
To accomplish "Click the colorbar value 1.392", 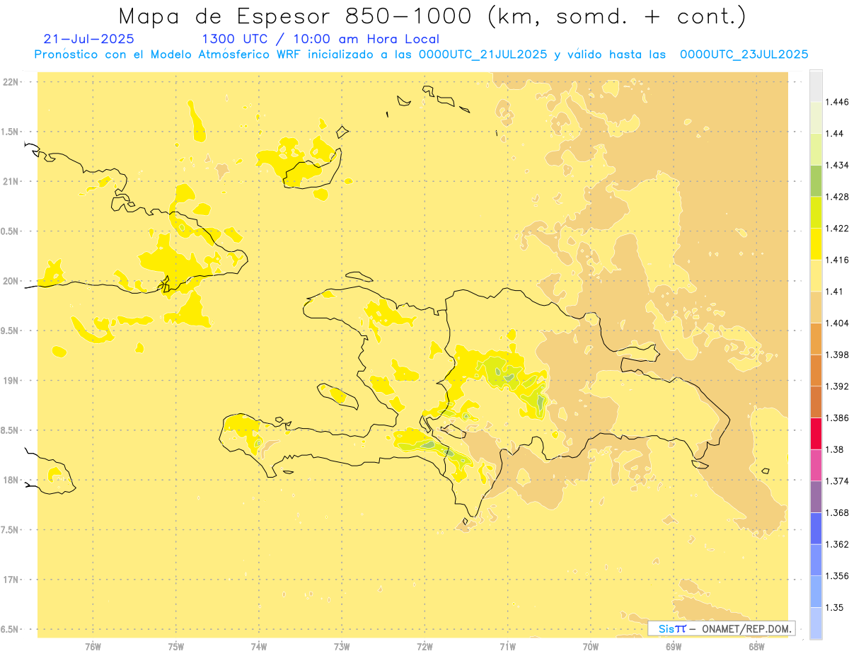I will 837,386.
